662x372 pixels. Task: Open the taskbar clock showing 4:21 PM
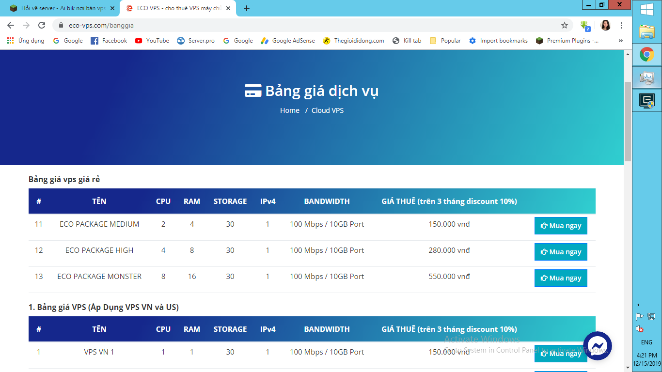(647, 359)
